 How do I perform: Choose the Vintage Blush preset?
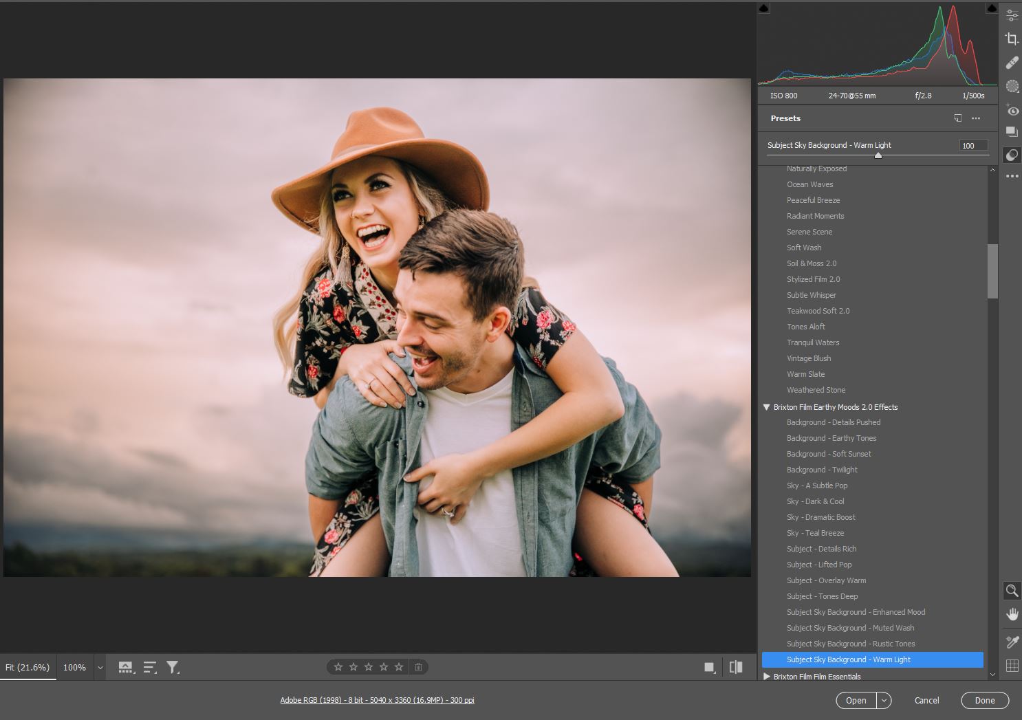809,358
